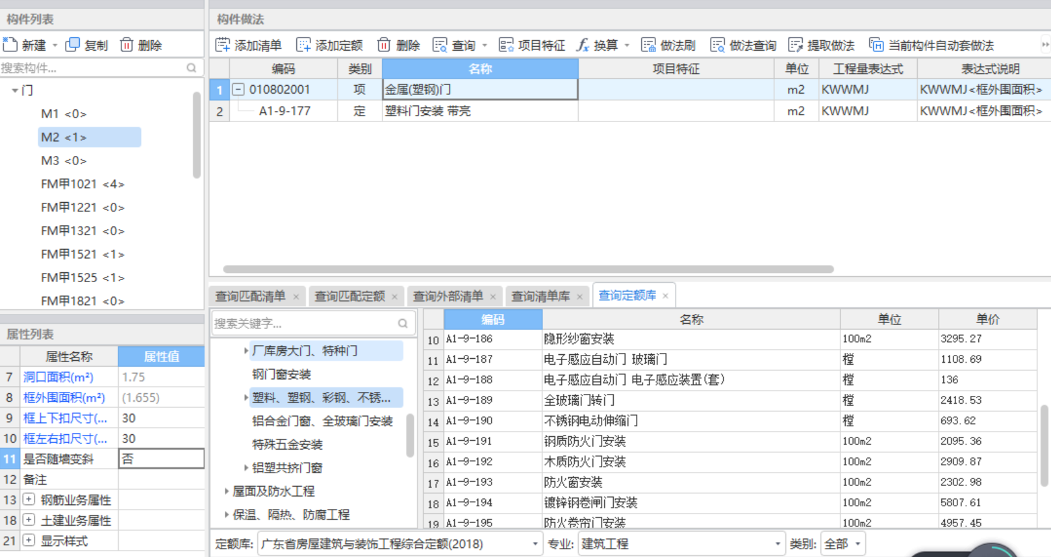The image size is (1051, 557).
Task: Click the 添加清单 toolbar icon
Action: point(223,45)
